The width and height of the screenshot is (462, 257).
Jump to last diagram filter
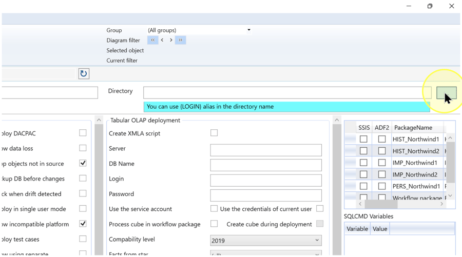tap(180, 40)
